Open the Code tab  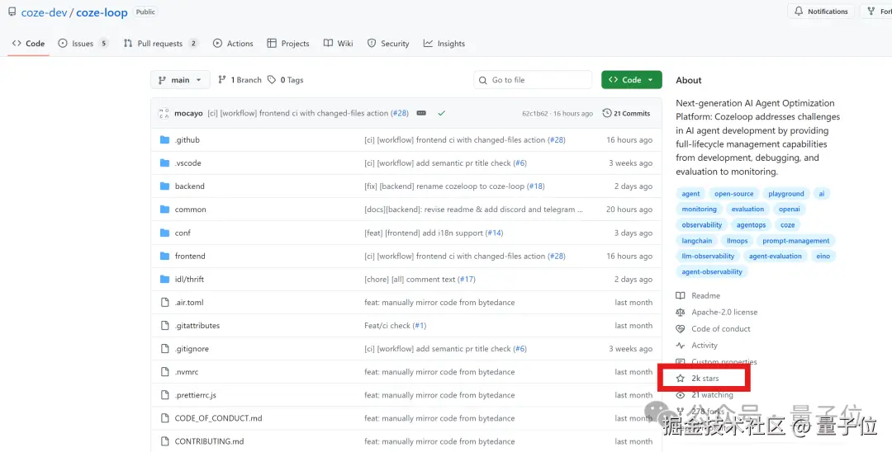[28, 43]
